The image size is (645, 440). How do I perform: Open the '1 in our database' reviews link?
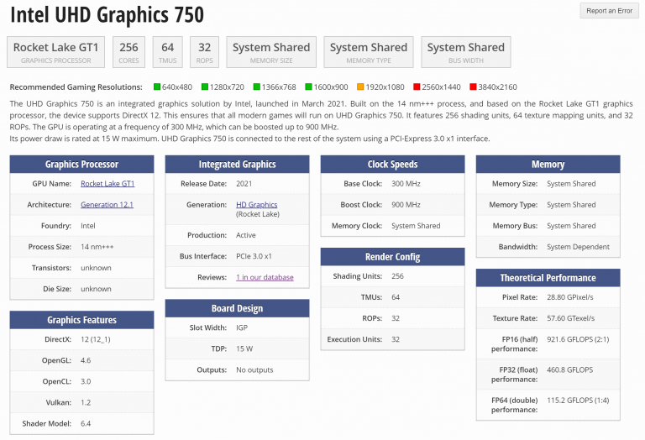[265, 277]
